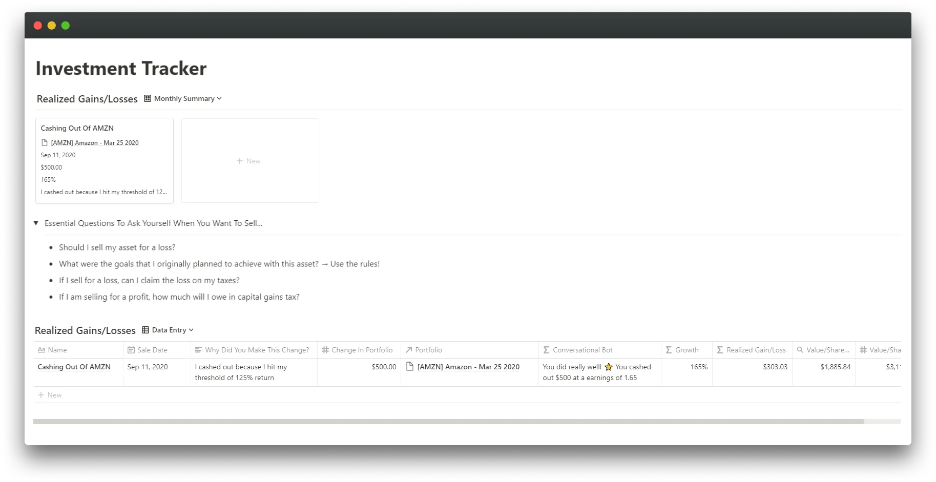Collapse the Essential Questions toggle triangle
The width and height of the screenshot is (936, 482).
(x=36, y=223)
